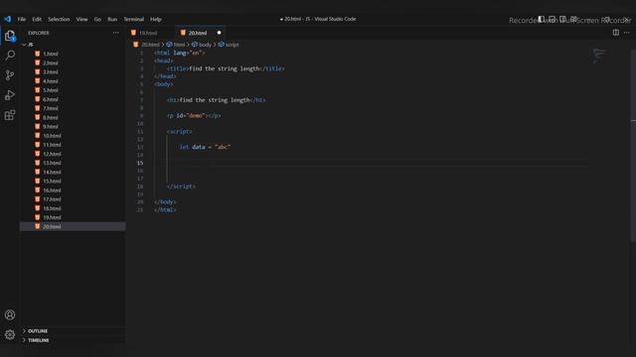Click the EXPLORER panel title
This screenshot has width=636, height=357.
tap(39, 33)
